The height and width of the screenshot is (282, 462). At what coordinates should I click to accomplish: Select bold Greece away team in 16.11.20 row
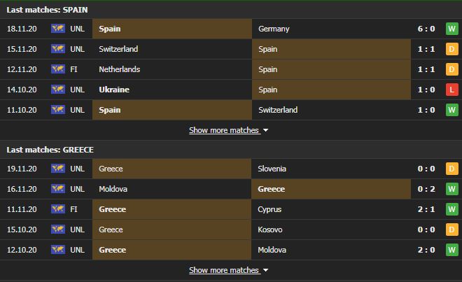tap(272, 189)
